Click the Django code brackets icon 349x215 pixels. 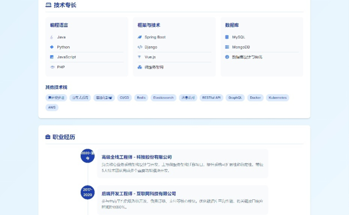[x=140, y=47]
